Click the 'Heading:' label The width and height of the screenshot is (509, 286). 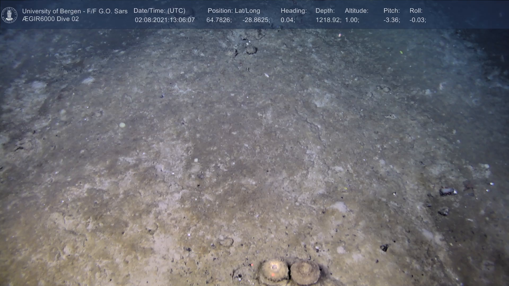(293, 11)
